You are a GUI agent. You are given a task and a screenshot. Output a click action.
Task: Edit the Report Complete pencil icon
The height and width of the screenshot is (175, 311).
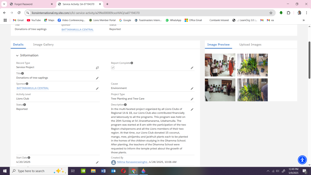click(192, 68)
